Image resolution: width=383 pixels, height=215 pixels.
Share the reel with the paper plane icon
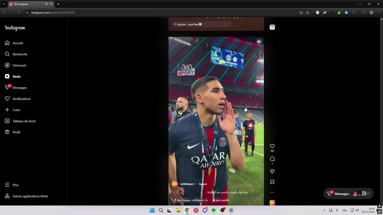(272, 172)
